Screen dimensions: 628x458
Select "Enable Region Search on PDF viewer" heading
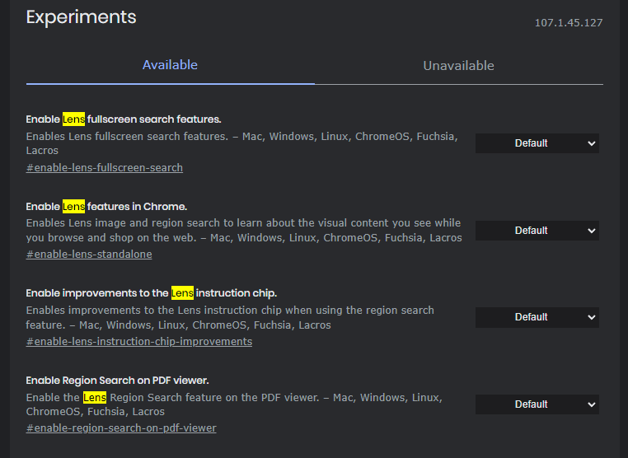click(x=117, y=381)
